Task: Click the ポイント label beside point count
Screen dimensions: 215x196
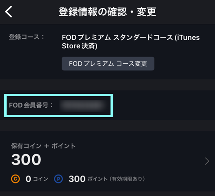Action: pos(97,179)
